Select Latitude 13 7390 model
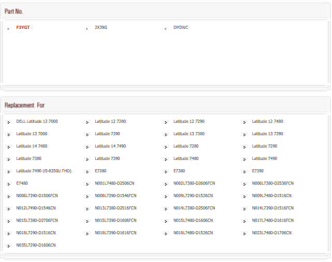Viewport: 332px width, 262px height. 267,134
